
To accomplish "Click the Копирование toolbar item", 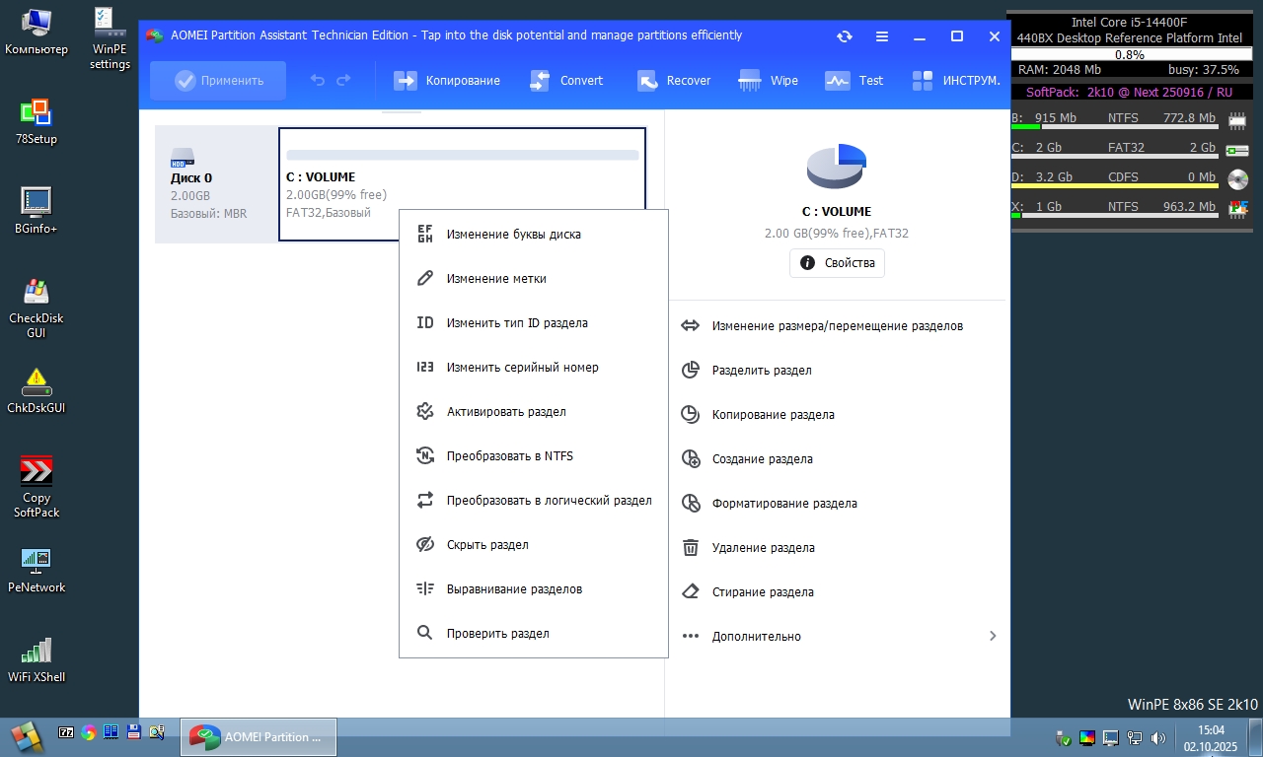I will (x=447, y=81).
